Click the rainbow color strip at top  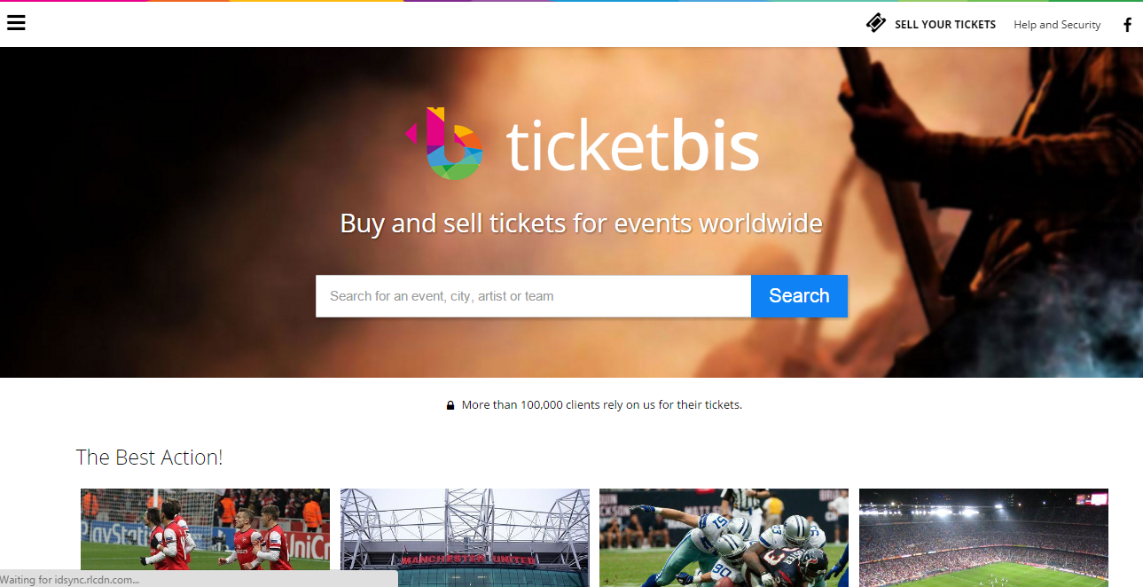click(571, 1)
